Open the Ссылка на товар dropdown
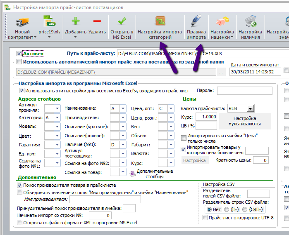Viewport: 289px width, 235px height. pyautogui.click(x=123, y=172)
